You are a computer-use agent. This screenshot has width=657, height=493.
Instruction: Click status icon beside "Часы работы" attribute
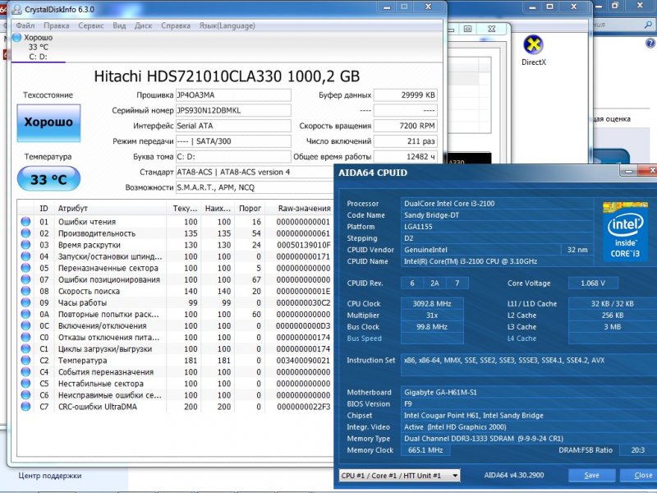pyautogui.click(x=25, y=302)
